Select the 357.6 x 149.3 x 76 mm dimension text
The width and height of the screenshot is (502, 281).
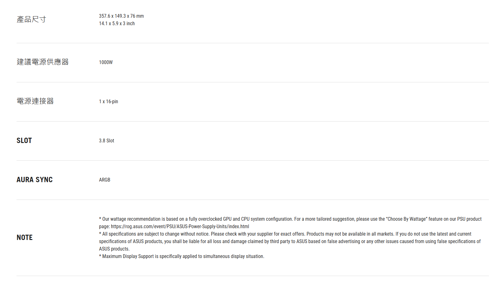(x=121, y=16)
